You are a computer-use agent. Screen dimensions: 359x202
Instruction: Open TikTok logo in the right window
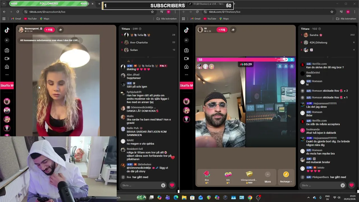point(187,30)
